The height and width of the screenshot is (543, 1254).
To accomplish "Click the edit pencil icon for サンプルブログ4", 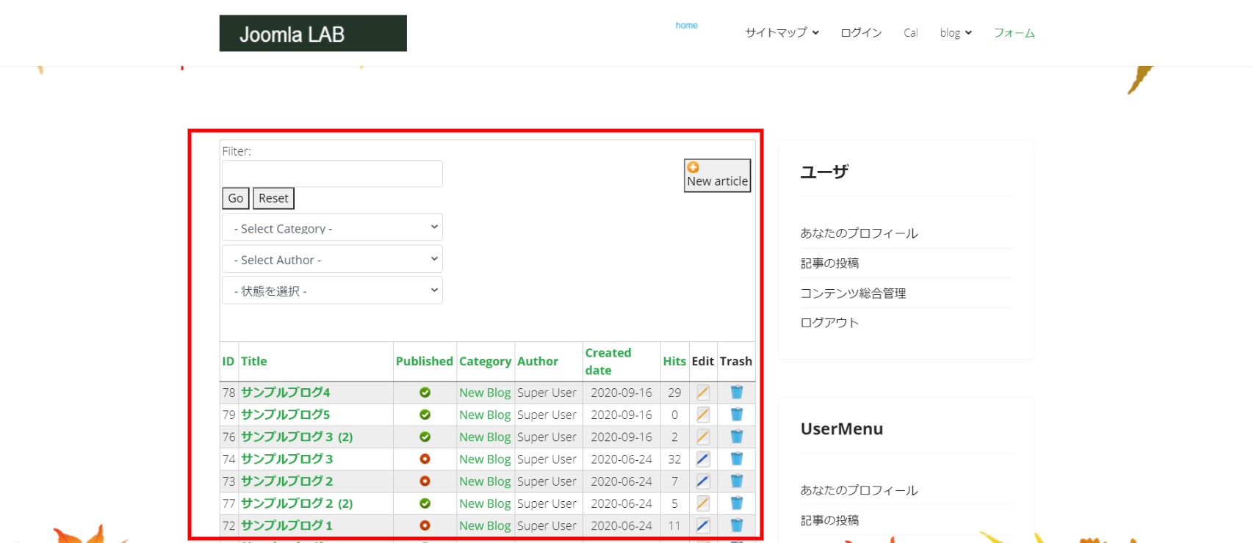I will [x=702, y=393].
